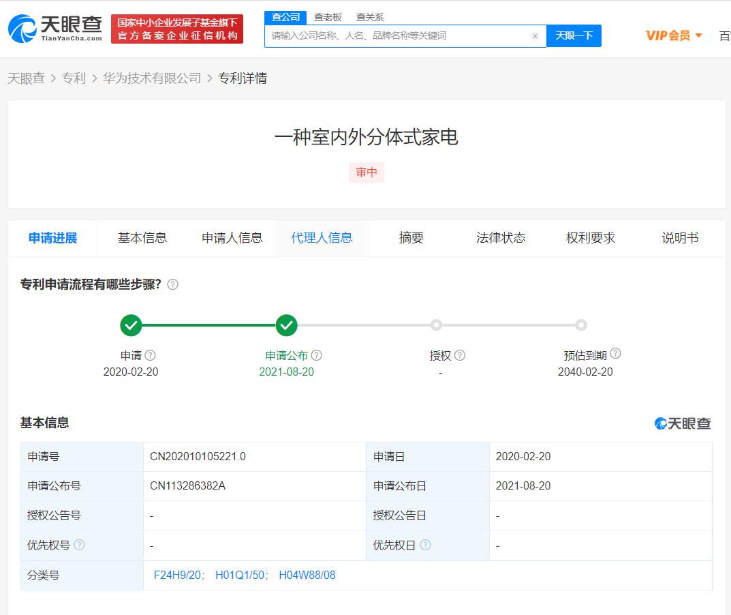Switch to the 查老板 search tab

click(328, 17)
